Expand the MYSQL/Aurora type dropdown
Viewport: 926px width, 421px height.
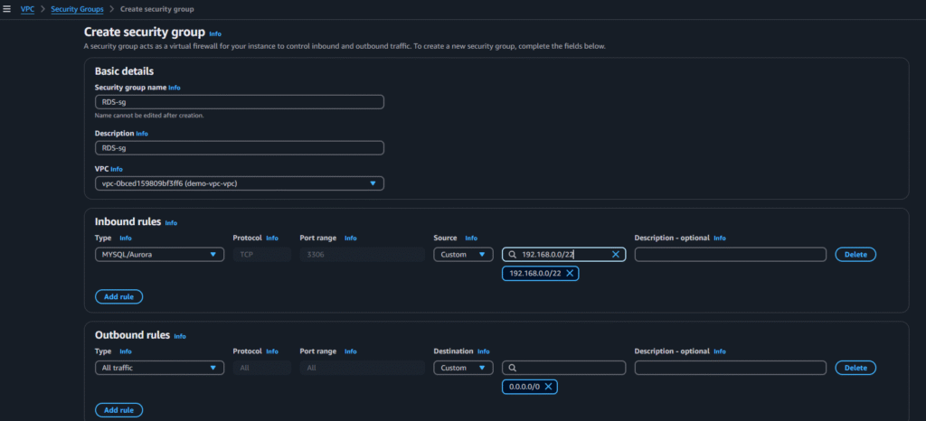point(159,255)
